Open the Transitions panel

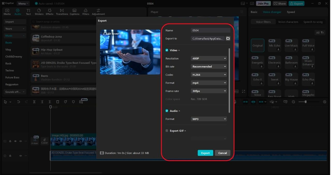[62, 12]
